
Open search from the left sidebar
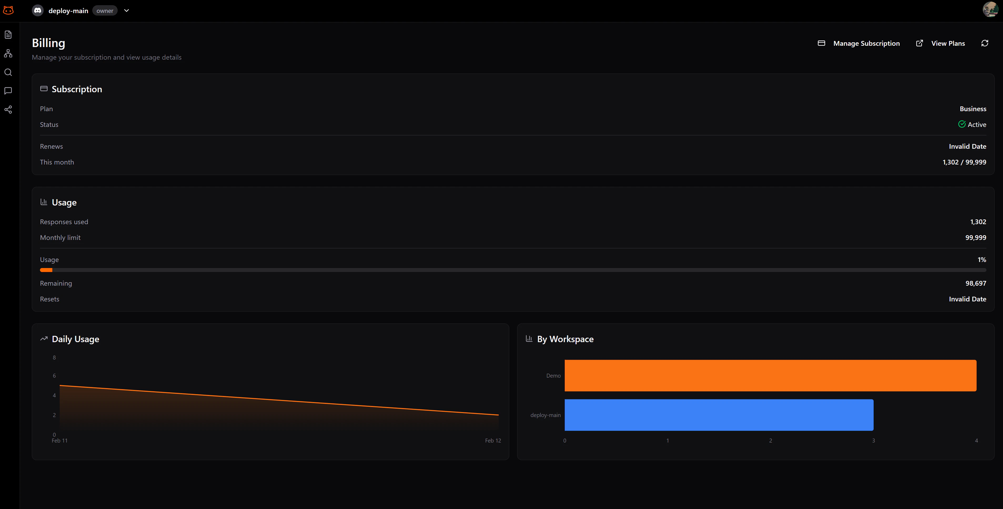(8, 72)
